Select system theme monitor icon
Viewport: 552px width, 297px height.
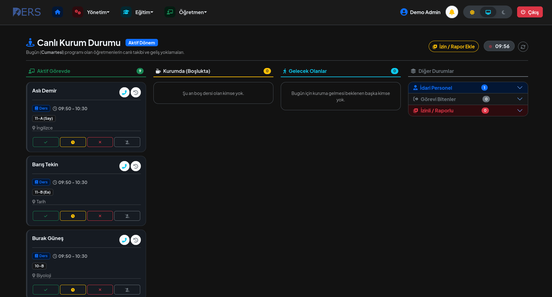(488, 12)
